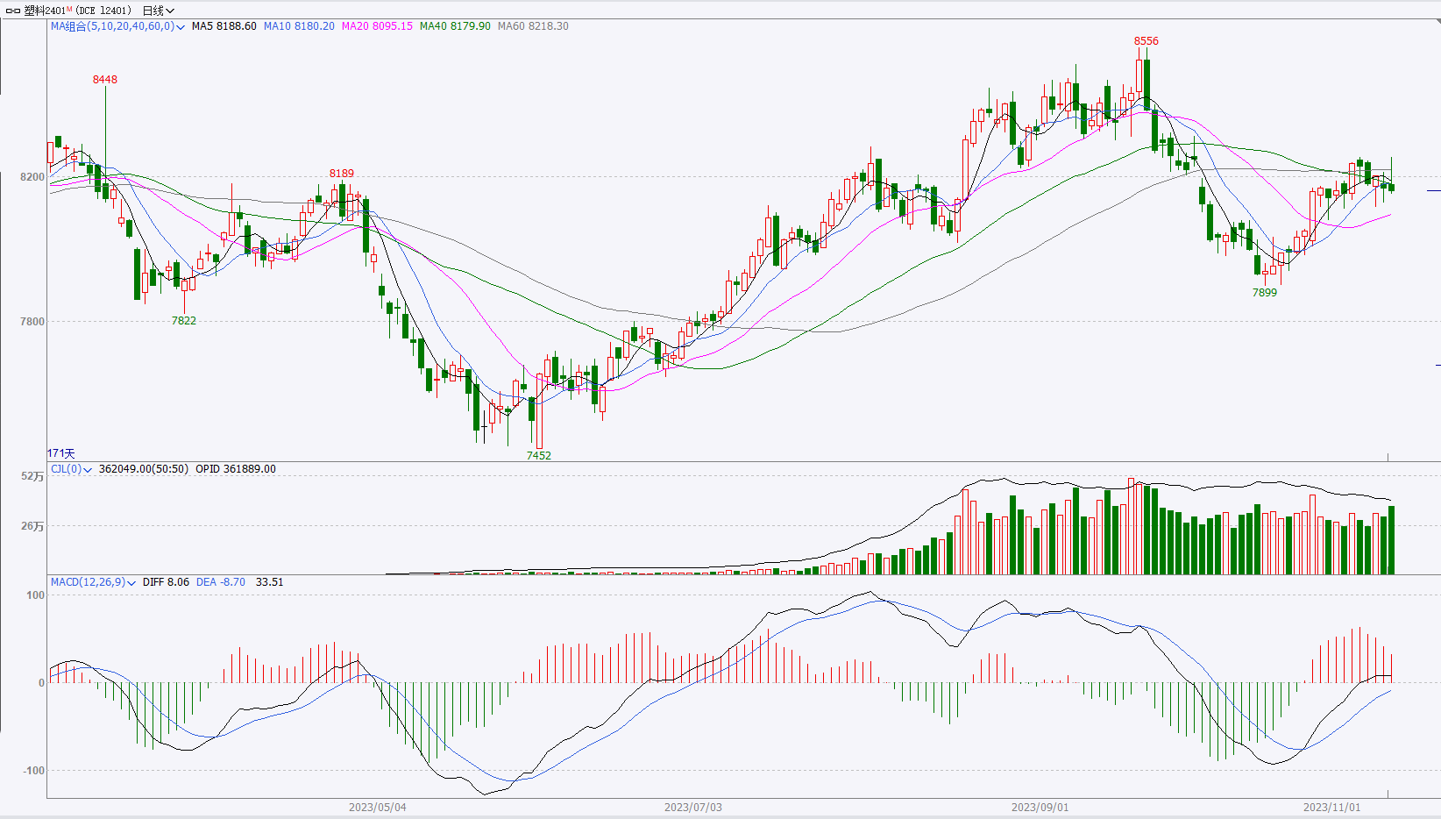Click the 7899 trough price label

[1264, 293]
